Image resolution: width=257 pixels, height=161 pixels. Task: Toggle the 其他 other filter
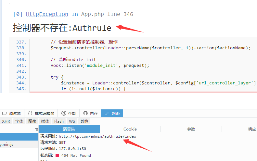tap(84, 121)
